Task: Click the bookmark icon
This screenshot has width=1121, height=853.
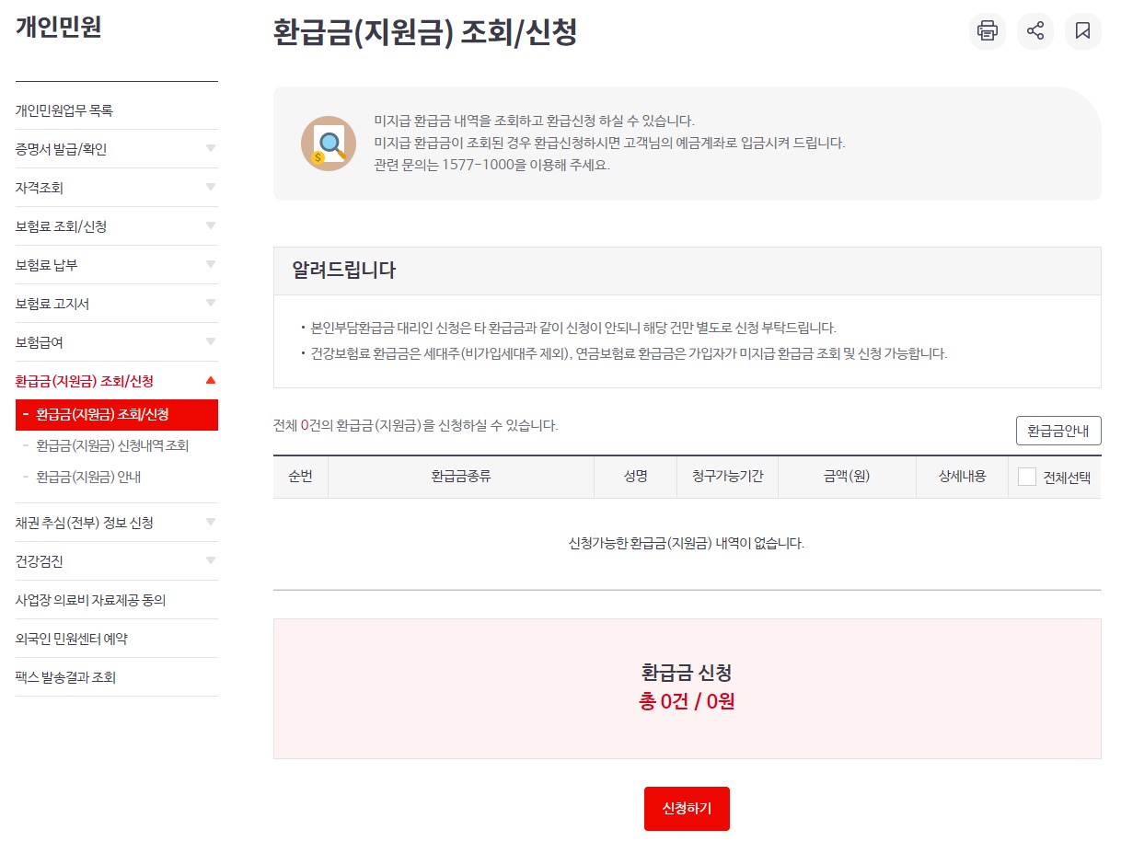Action: pos(1082,31)
